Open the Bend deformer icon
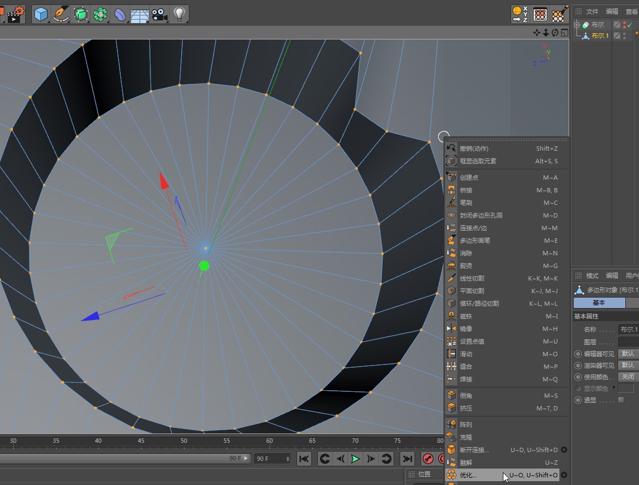The height and width of the screenshot is (485, 639). pyautogui.click(x=120, y=14)
